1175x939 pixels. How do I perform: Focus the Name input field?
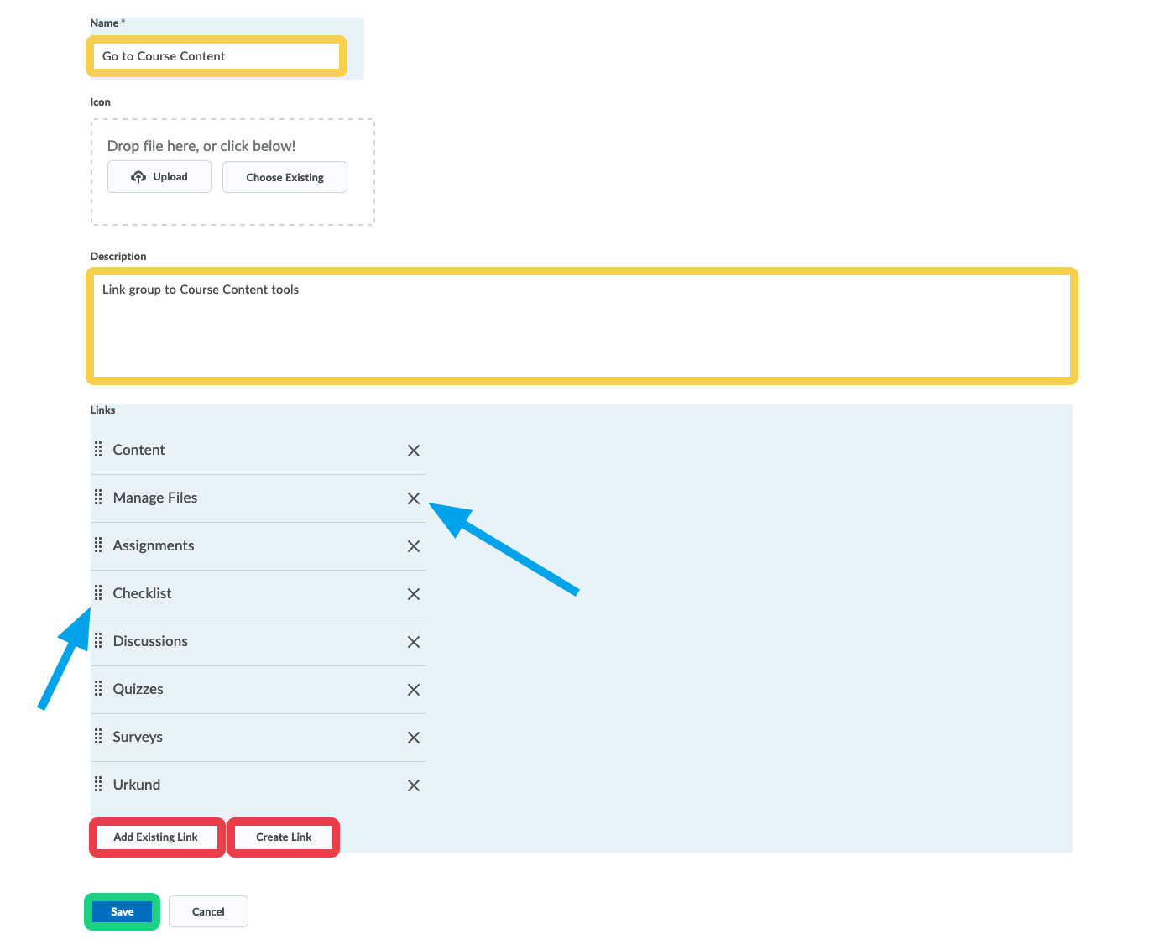click(217, 56)
